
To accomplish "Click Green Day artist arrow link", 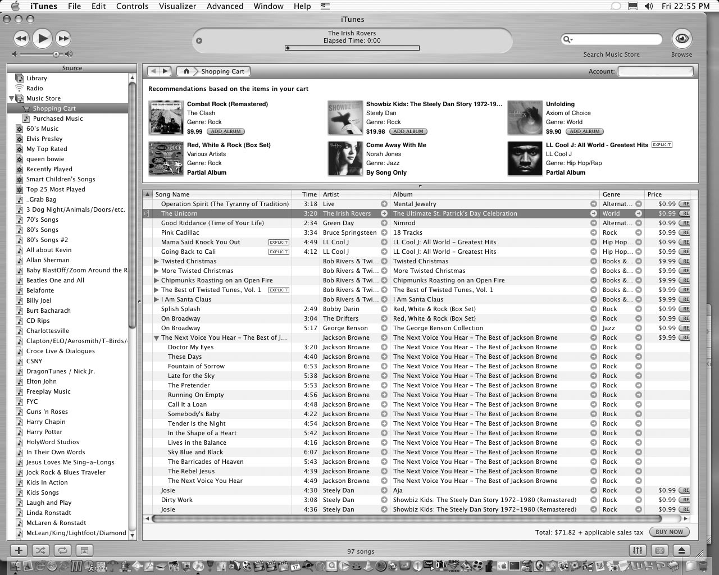I will 384,223.
